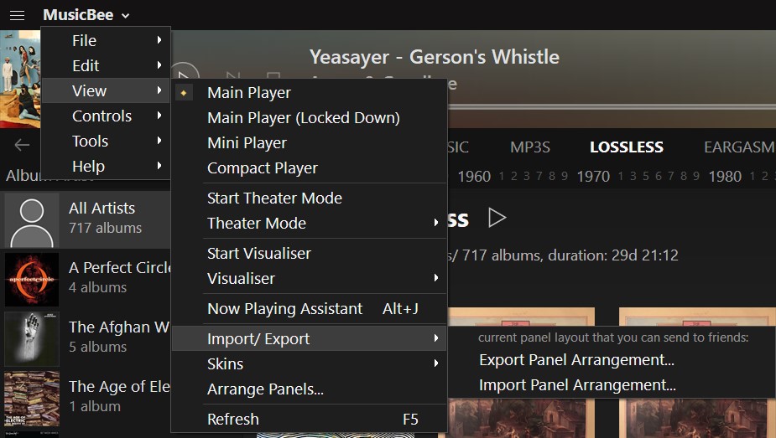Screen dimensions: 776x438
Task: Expand the Skins submenu
Action: click(x=310, y=364)
